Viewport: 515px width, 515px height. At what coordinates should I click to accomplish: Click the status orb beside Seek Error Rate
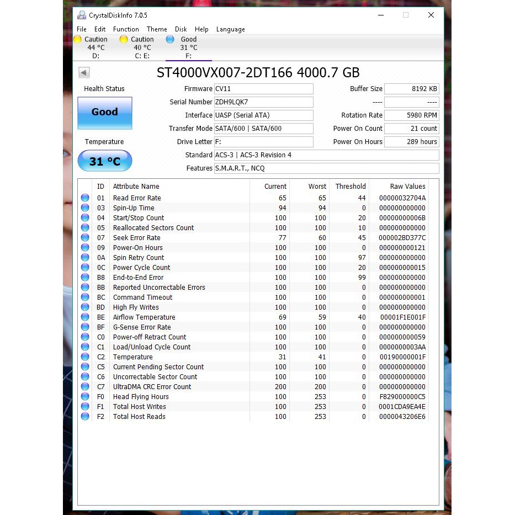(x=85, y=238)
